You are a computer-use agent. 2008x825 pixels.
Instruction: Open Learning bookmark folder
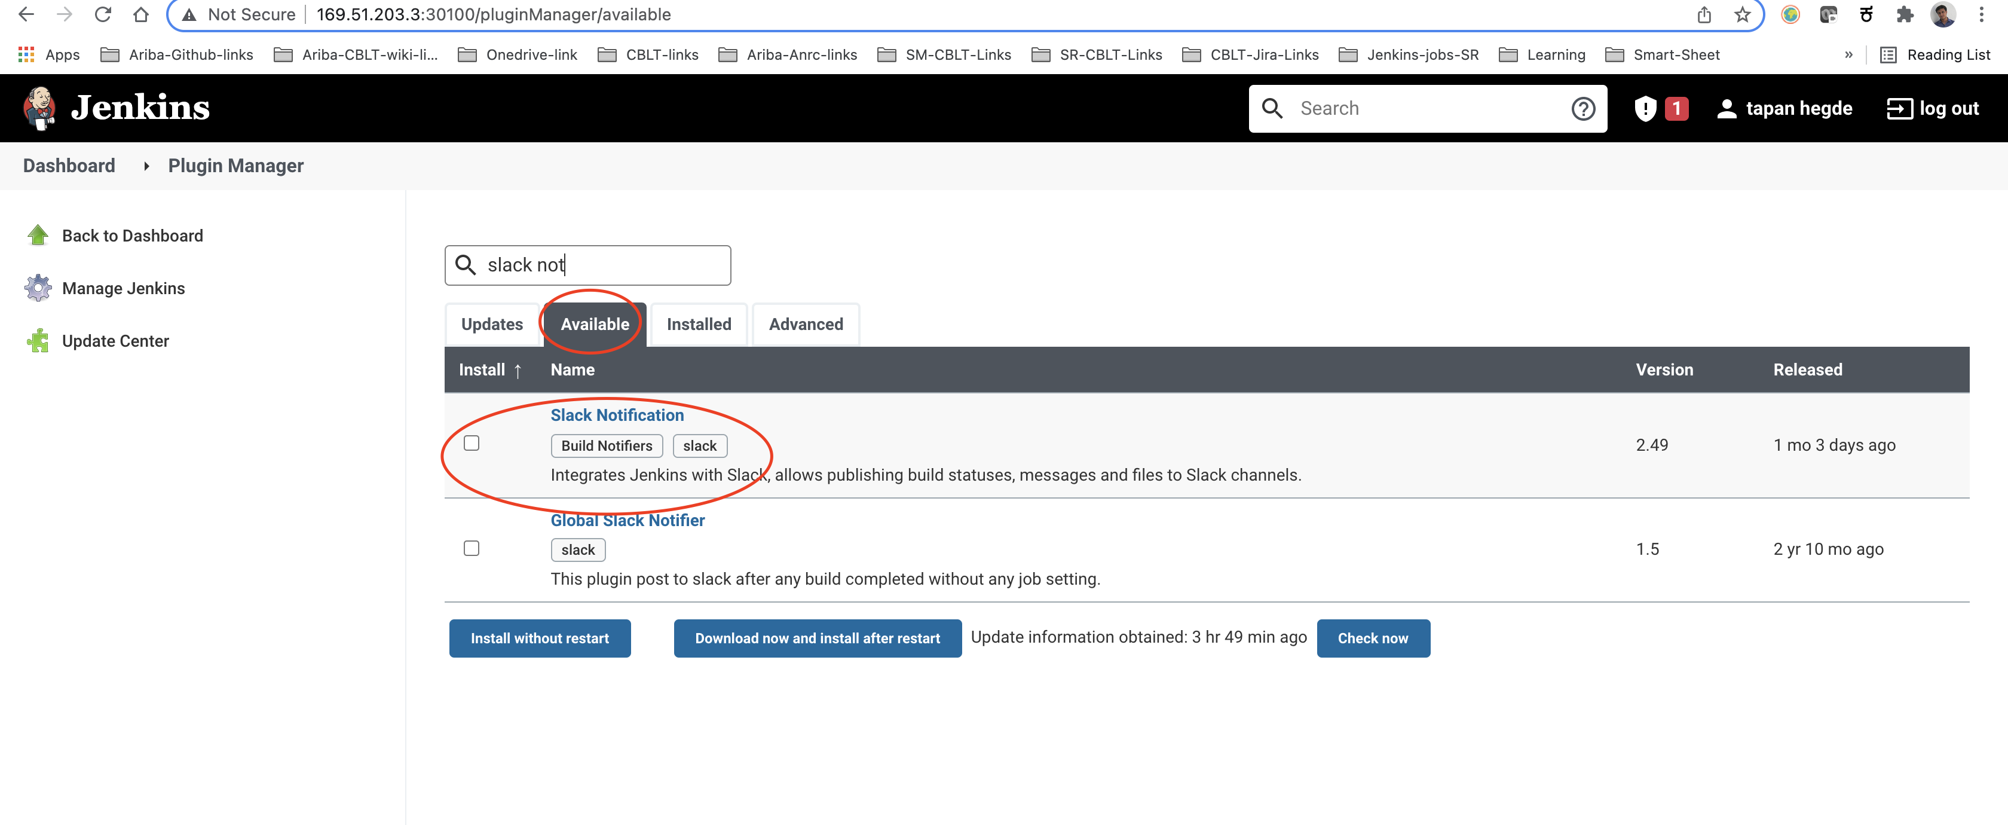pyautogui.click(x=1542, y=54)
